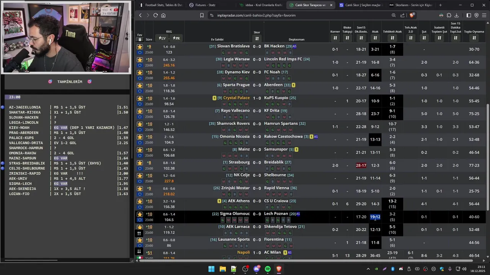Sort by Son15 Dk.Baskı column
Viewport: 490px width, 275px height.
pyautogui.click(x=361, y=38)
